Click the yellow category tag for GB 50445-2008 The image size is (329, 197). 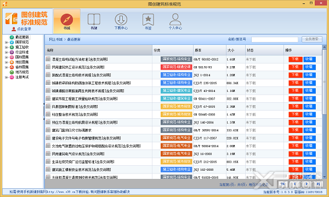pyautogui.click(x=177, y=114)
